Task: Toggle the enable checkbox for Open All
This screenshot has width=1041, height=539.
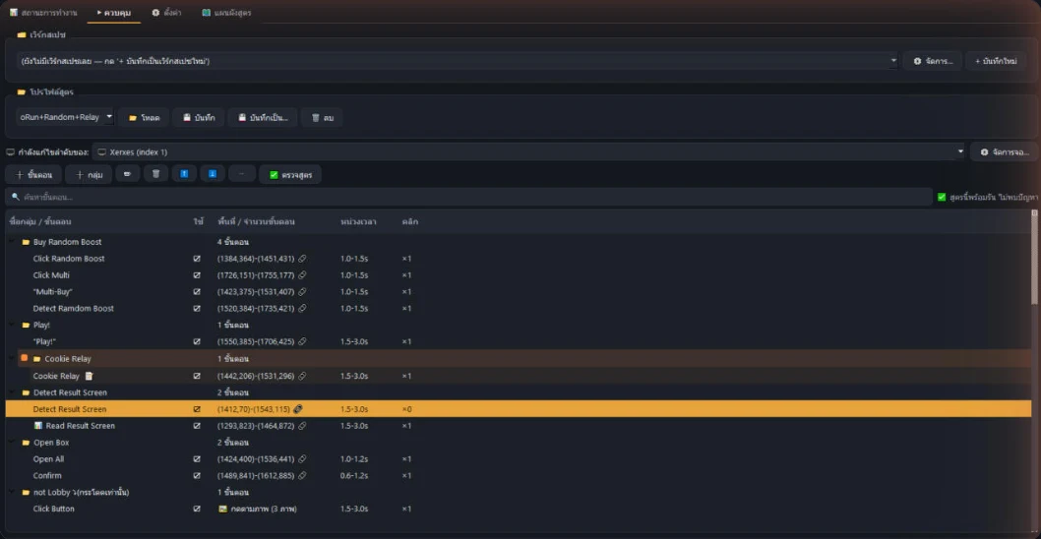Action: click(x=197, y=458)
